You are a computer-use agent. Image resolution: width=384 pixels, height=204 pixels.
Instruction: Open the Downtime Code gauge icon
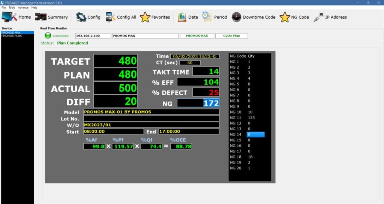(x=236, y=17)
